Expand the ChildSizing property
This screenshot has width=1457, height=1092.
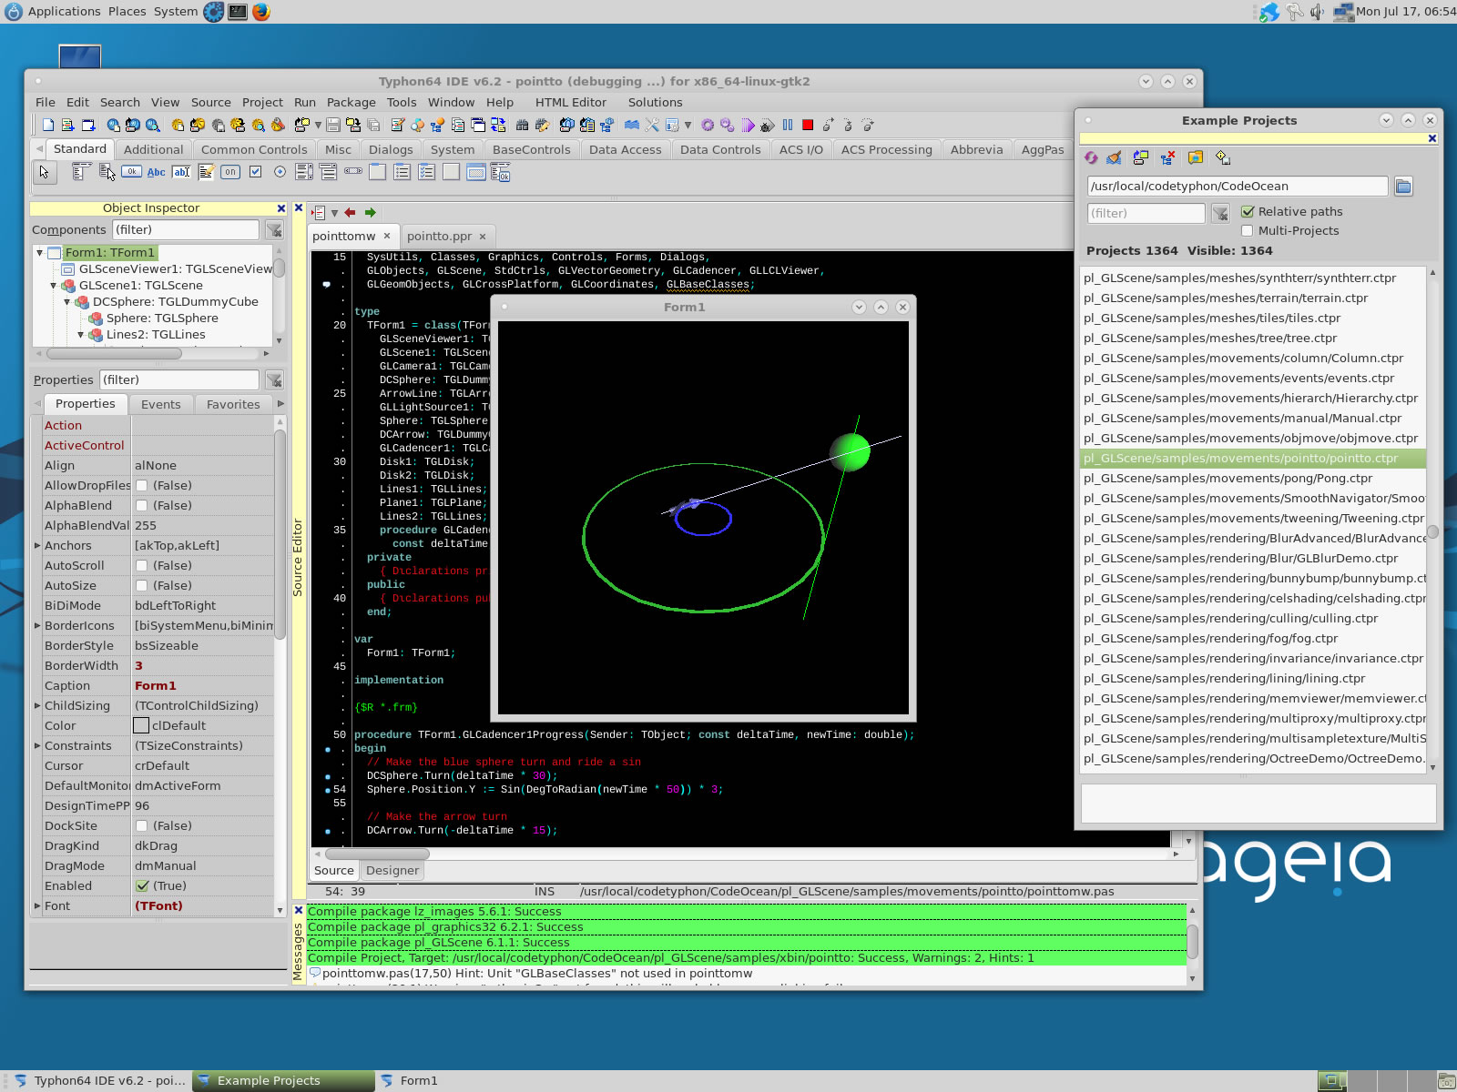(37, 705)
